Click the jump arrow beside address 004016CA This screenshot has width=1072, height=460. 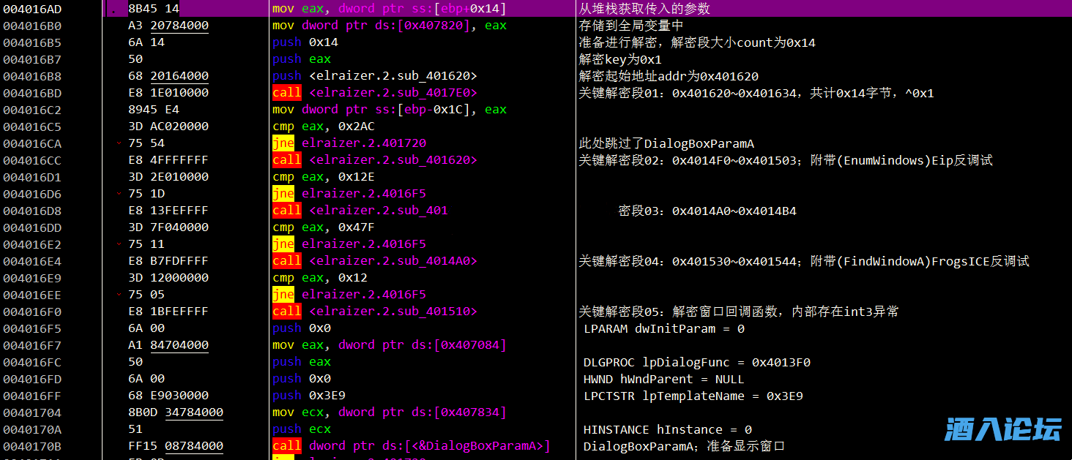119,143
